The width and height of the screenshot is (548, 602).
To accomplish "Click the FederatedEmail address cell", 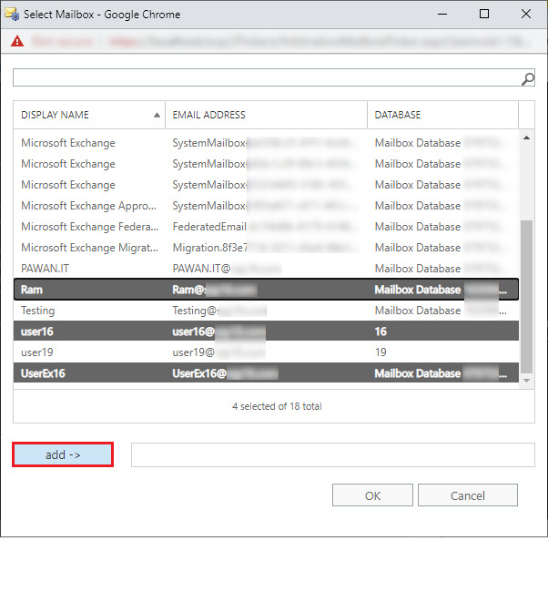I will 264,227.
